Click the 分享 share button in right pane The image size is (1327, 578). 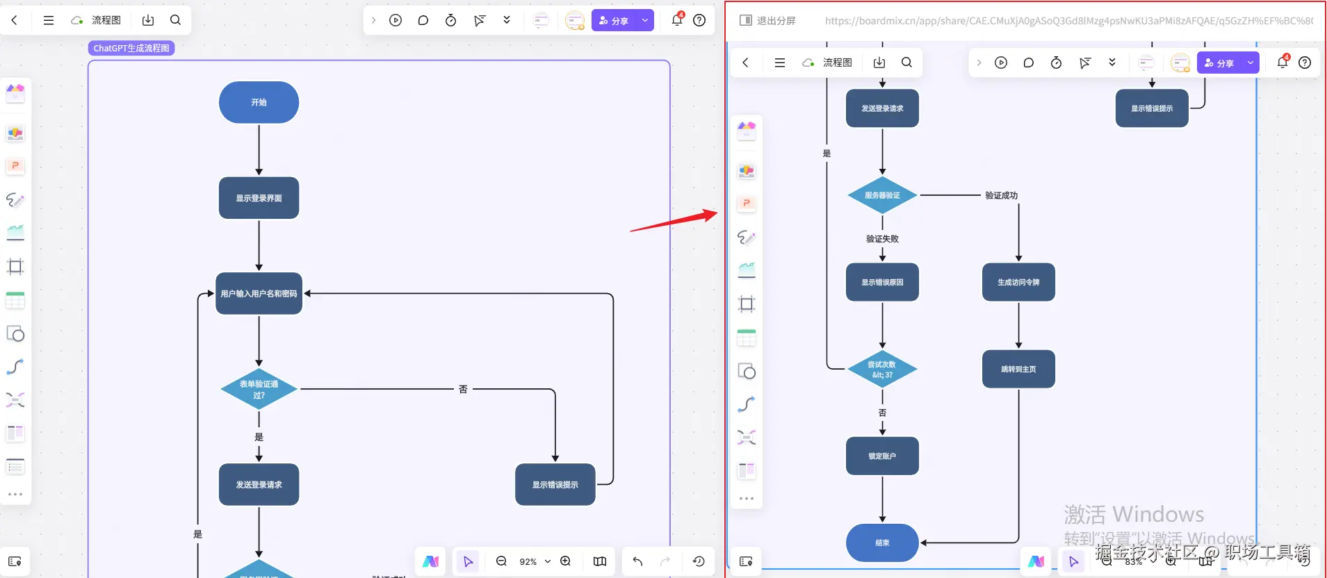tap(1219, 63)
